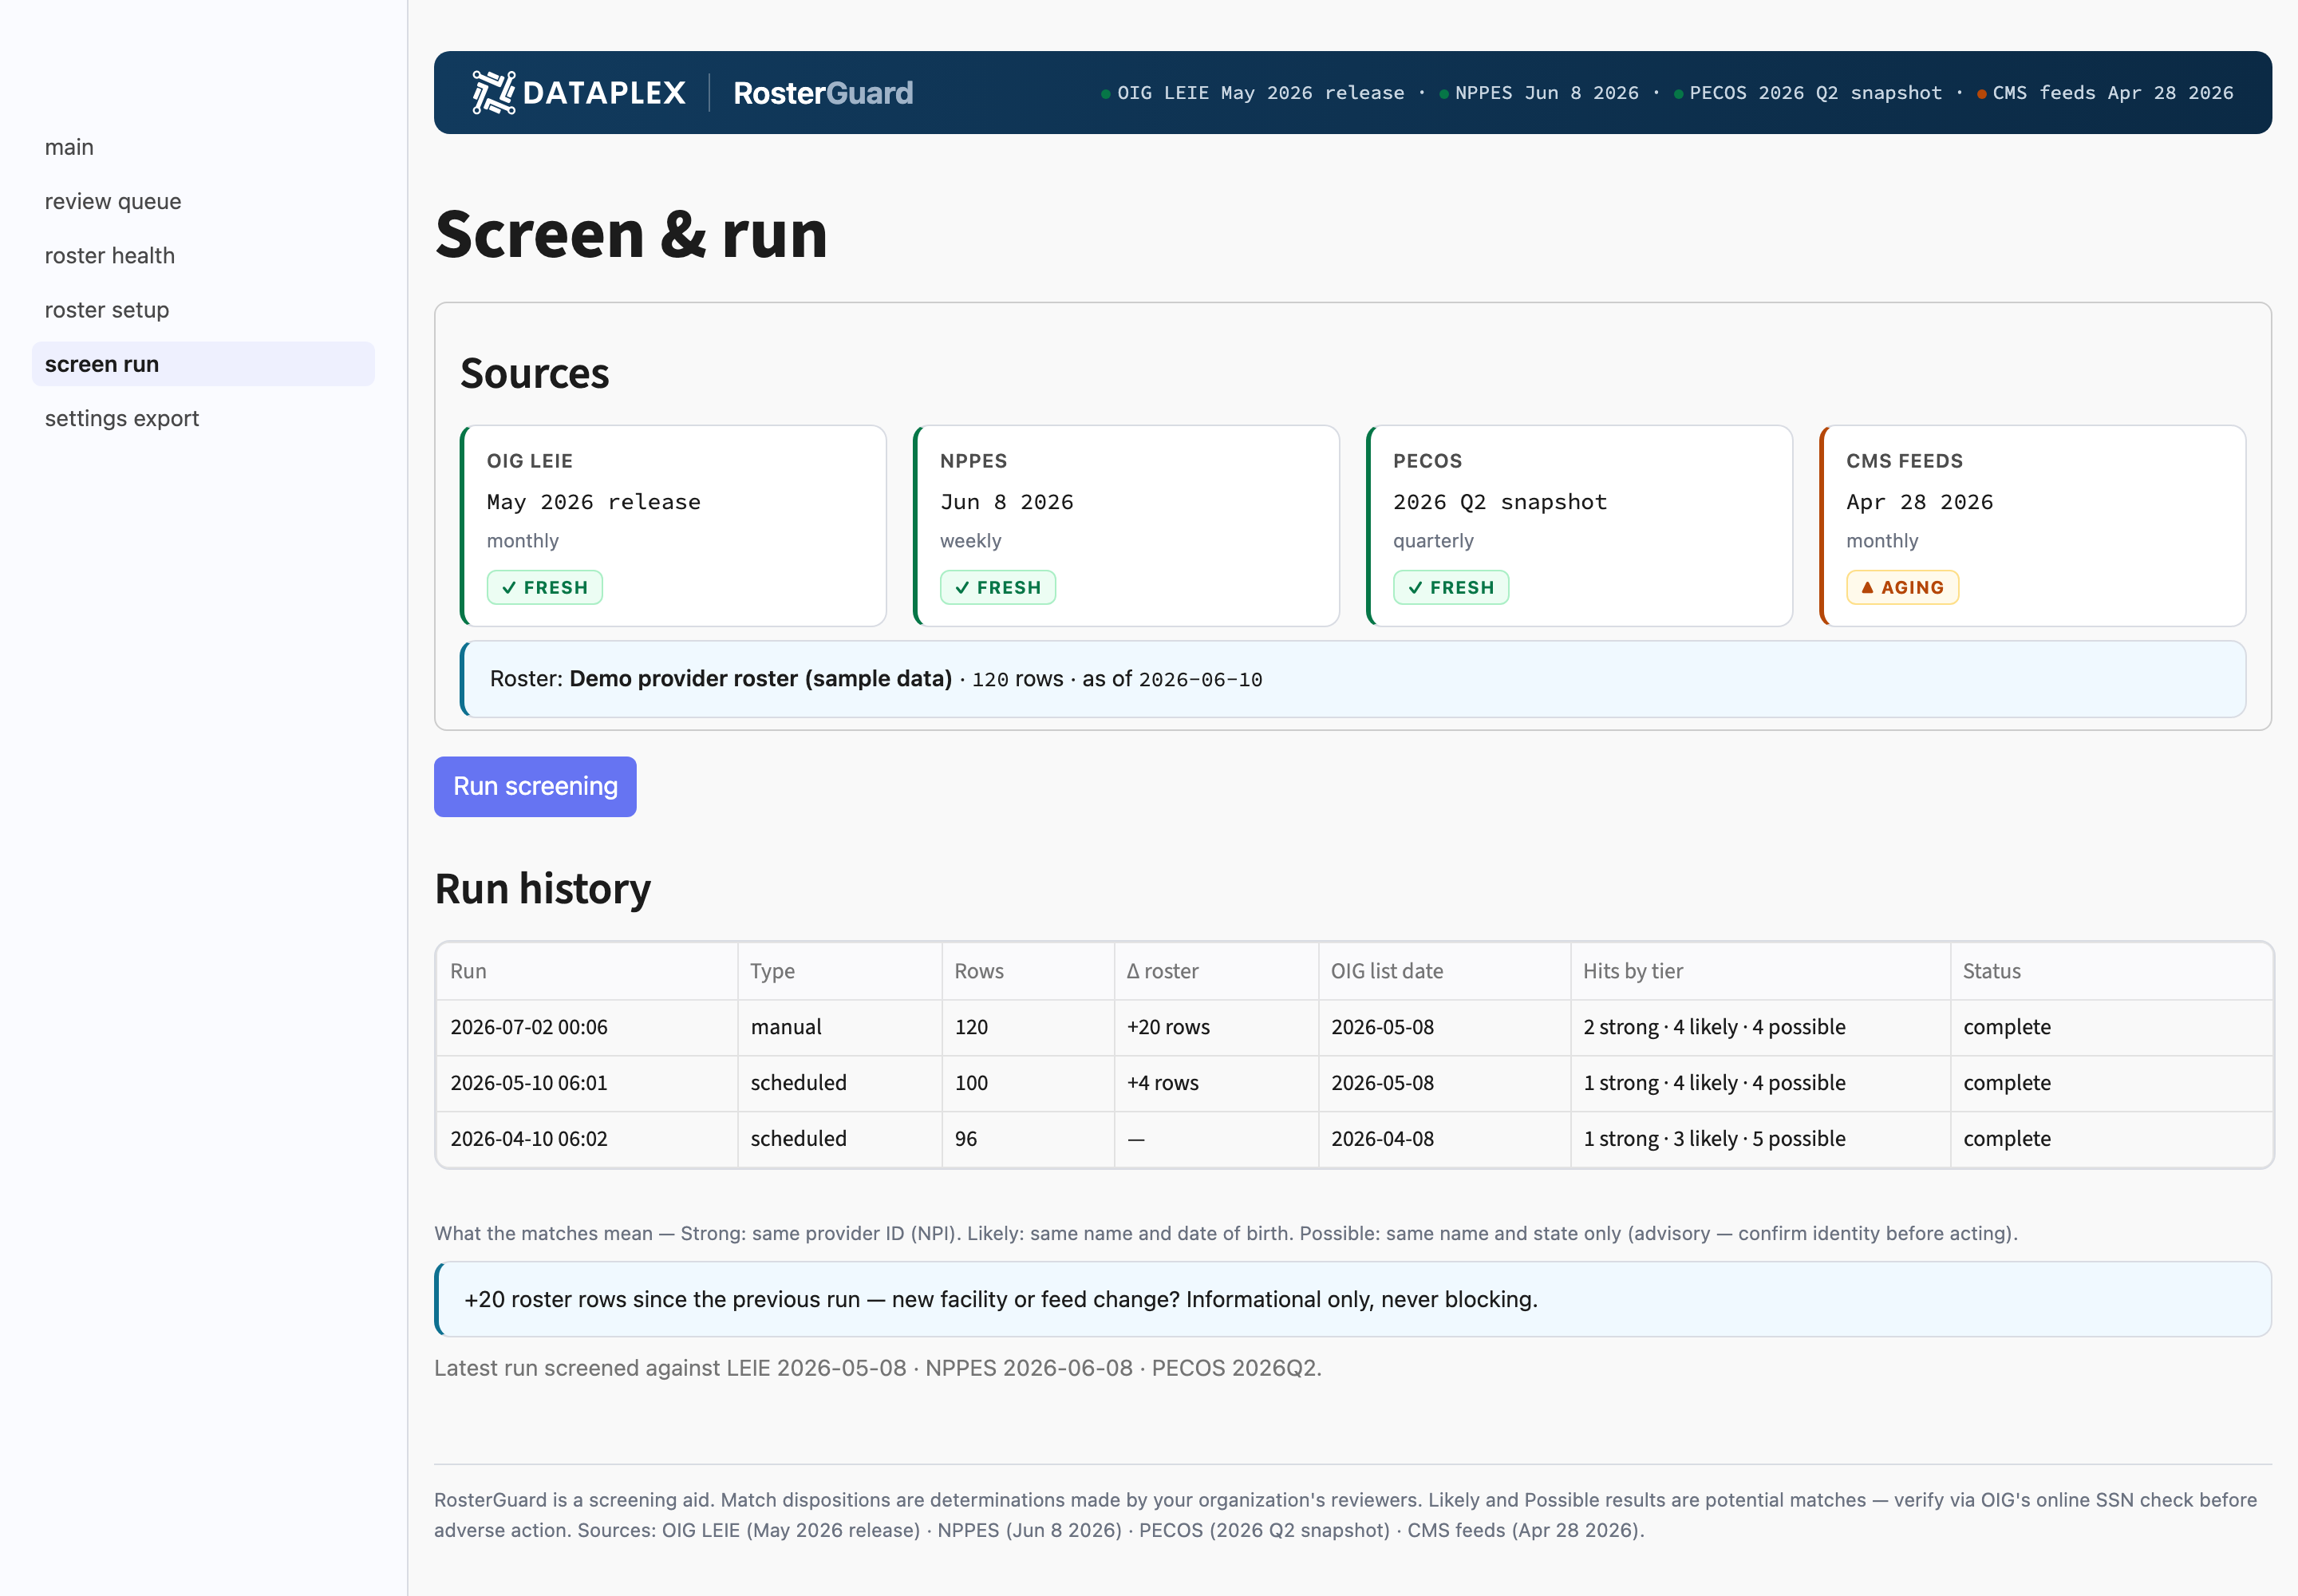
Task: Click CMS feeds Apr 28 2026 header text
Action: click(x=2113, y=93)
